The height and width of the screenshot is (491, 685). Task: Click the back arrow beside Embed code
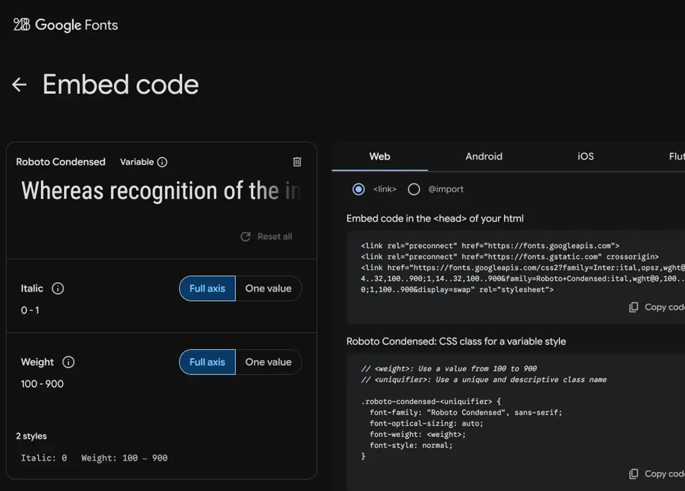pyautogui.click(x=19, y=85)
